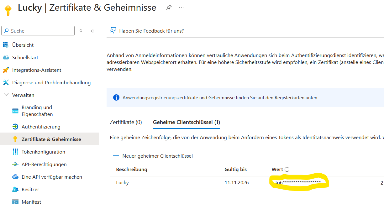The width and height of the screenshot is (384, 204).
Task: Open the more options ellipsis in header
Action: pyautogui.click(x=181, y=8)
